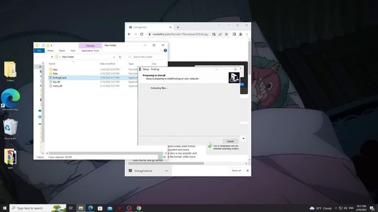Open the Windows Start menu
The width and height of the screenshot is (378, 212).
tap(5, 208)
